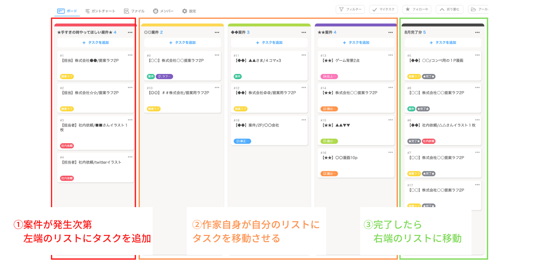Open the three-dot menu on card #5
Viewport: 537px width, 261px height.
pos(477,55)
